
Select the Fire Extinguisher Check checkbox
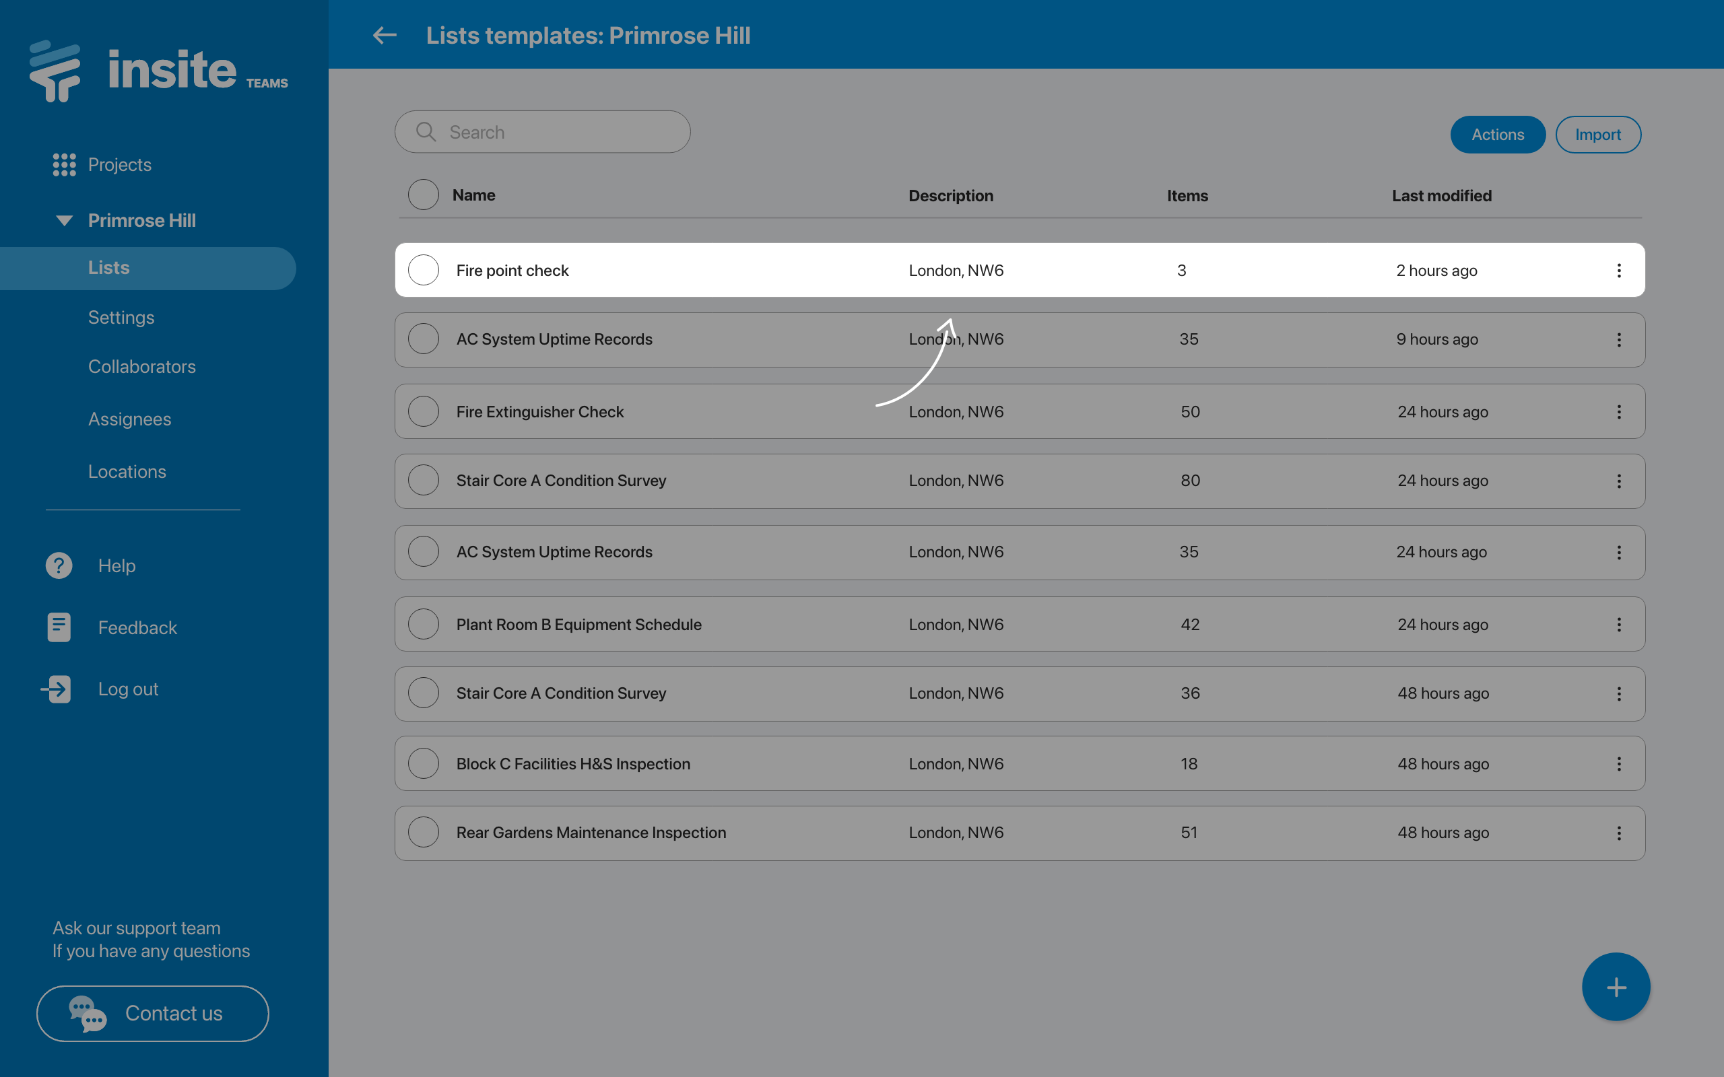(x=423, y=412)
